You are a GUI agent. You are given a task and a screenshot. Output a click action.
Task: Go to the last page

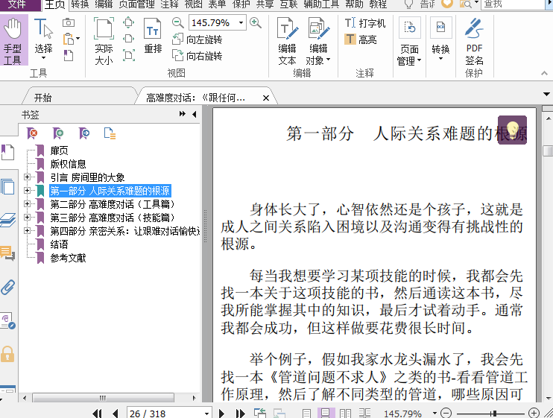point(240,413)
